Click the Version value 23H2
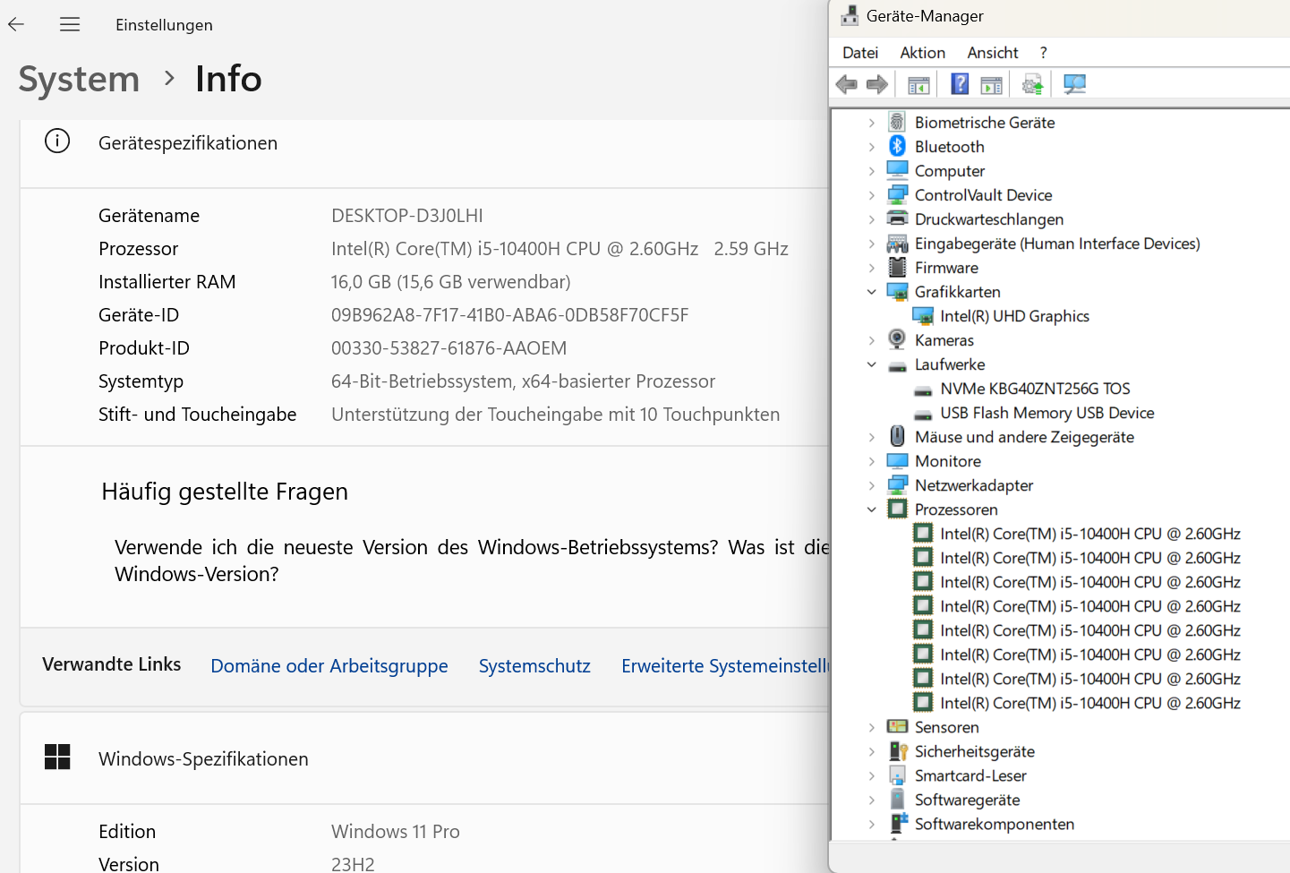The width and height of the screenshot is (1290, 873). click(x=353, y=864)
